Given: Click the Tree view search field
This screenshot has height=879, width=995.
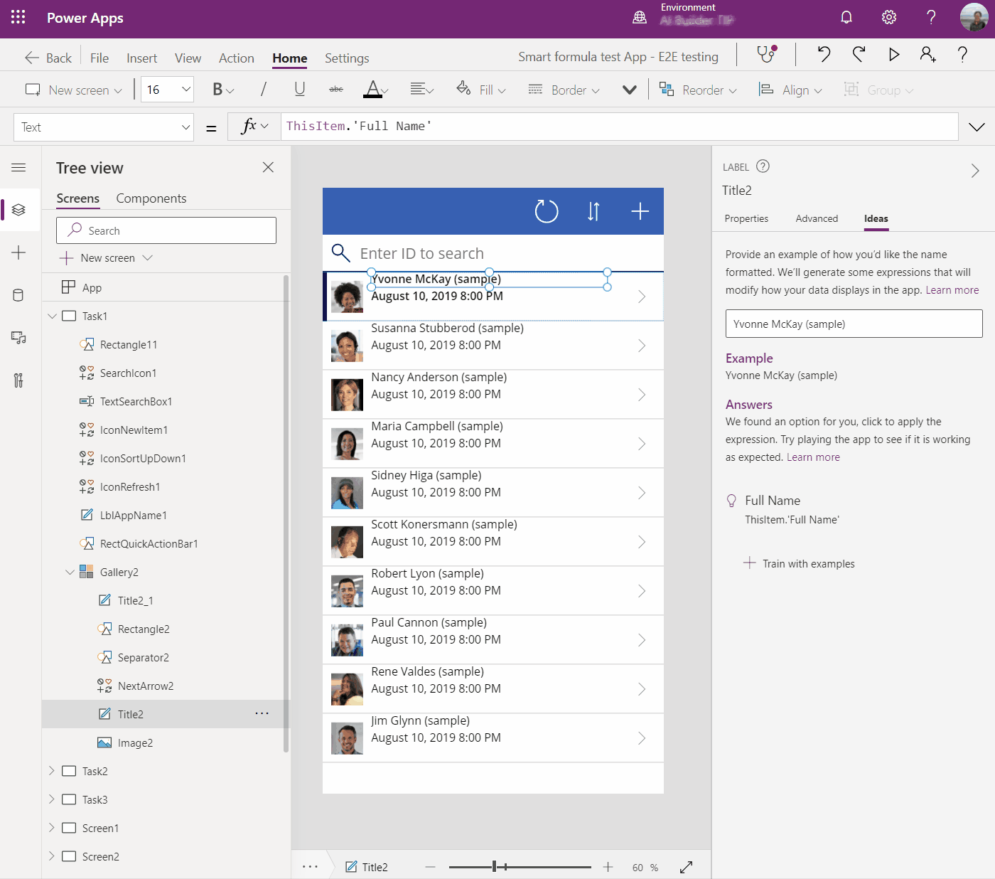Looking at the screenshot, I should tap(166, 230).
